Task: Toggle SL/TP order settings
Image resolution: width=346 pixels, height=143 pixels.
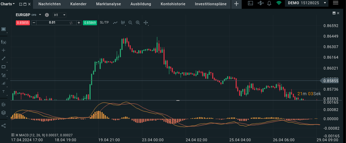Action: point(104,22)
